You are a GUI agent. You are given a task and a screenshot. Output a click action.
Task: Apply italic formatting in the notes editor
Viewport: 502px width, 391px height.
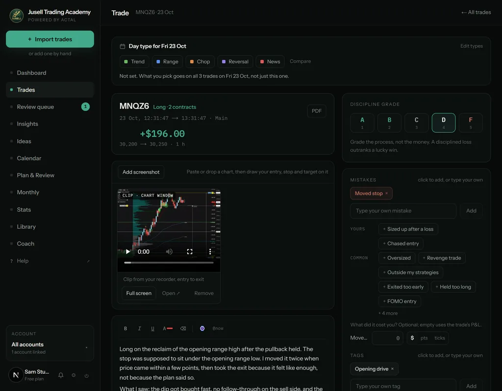[x=139, y=328]
